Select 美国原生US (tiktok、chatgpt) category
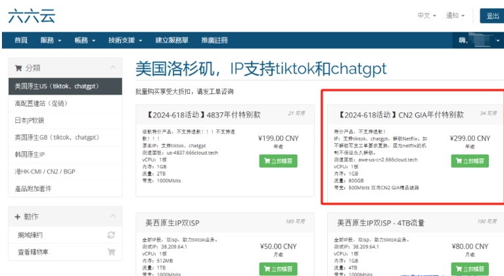This screenshot has height=276, width=504. [65, 86]
